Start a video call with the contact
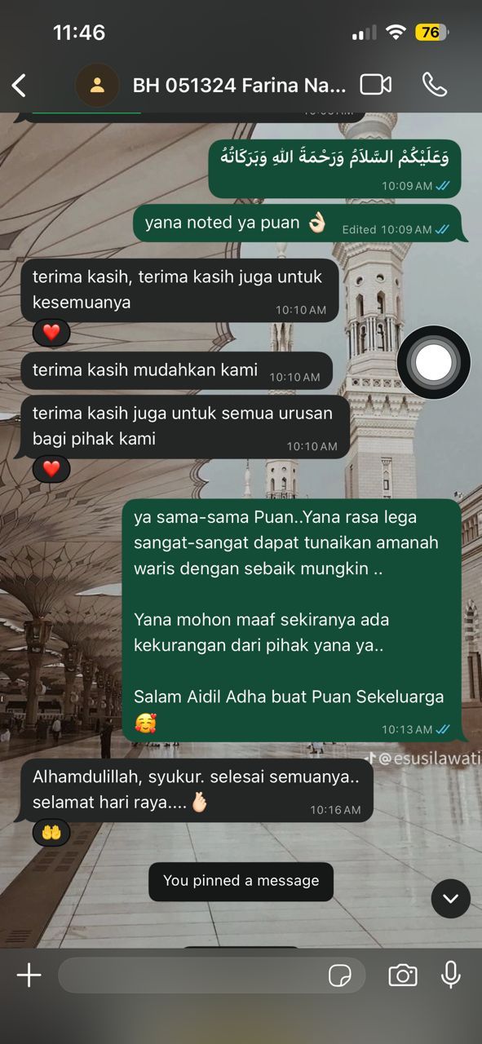This screenshot has width=482, height=1044. tap(376, 85)
